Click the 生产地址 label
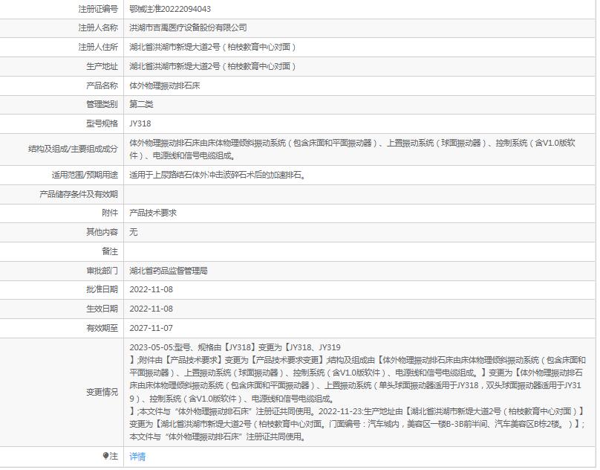 102,66
